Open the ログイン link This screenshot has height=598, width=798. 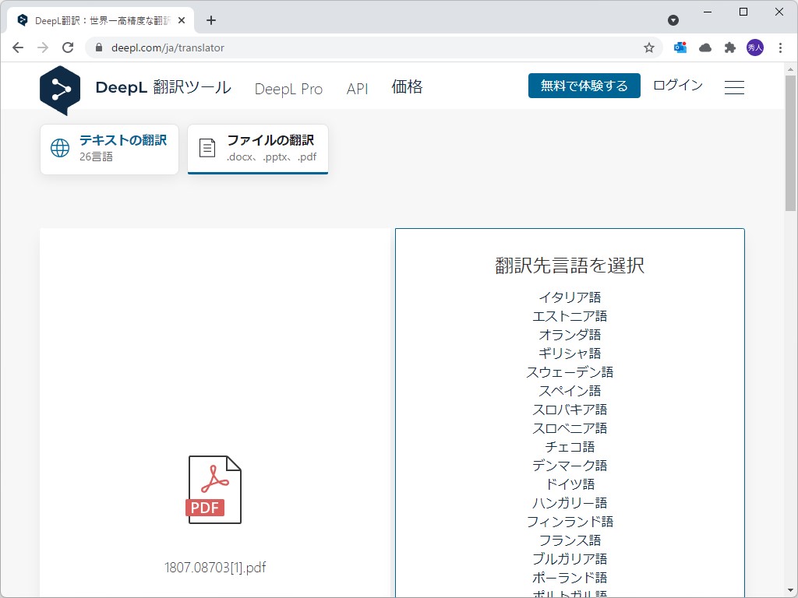coord(677,86)
